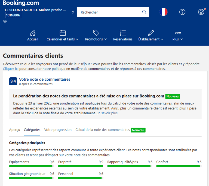
Task: Click the Calendrier et tarifs calendar icon
Action: point(63,33)
